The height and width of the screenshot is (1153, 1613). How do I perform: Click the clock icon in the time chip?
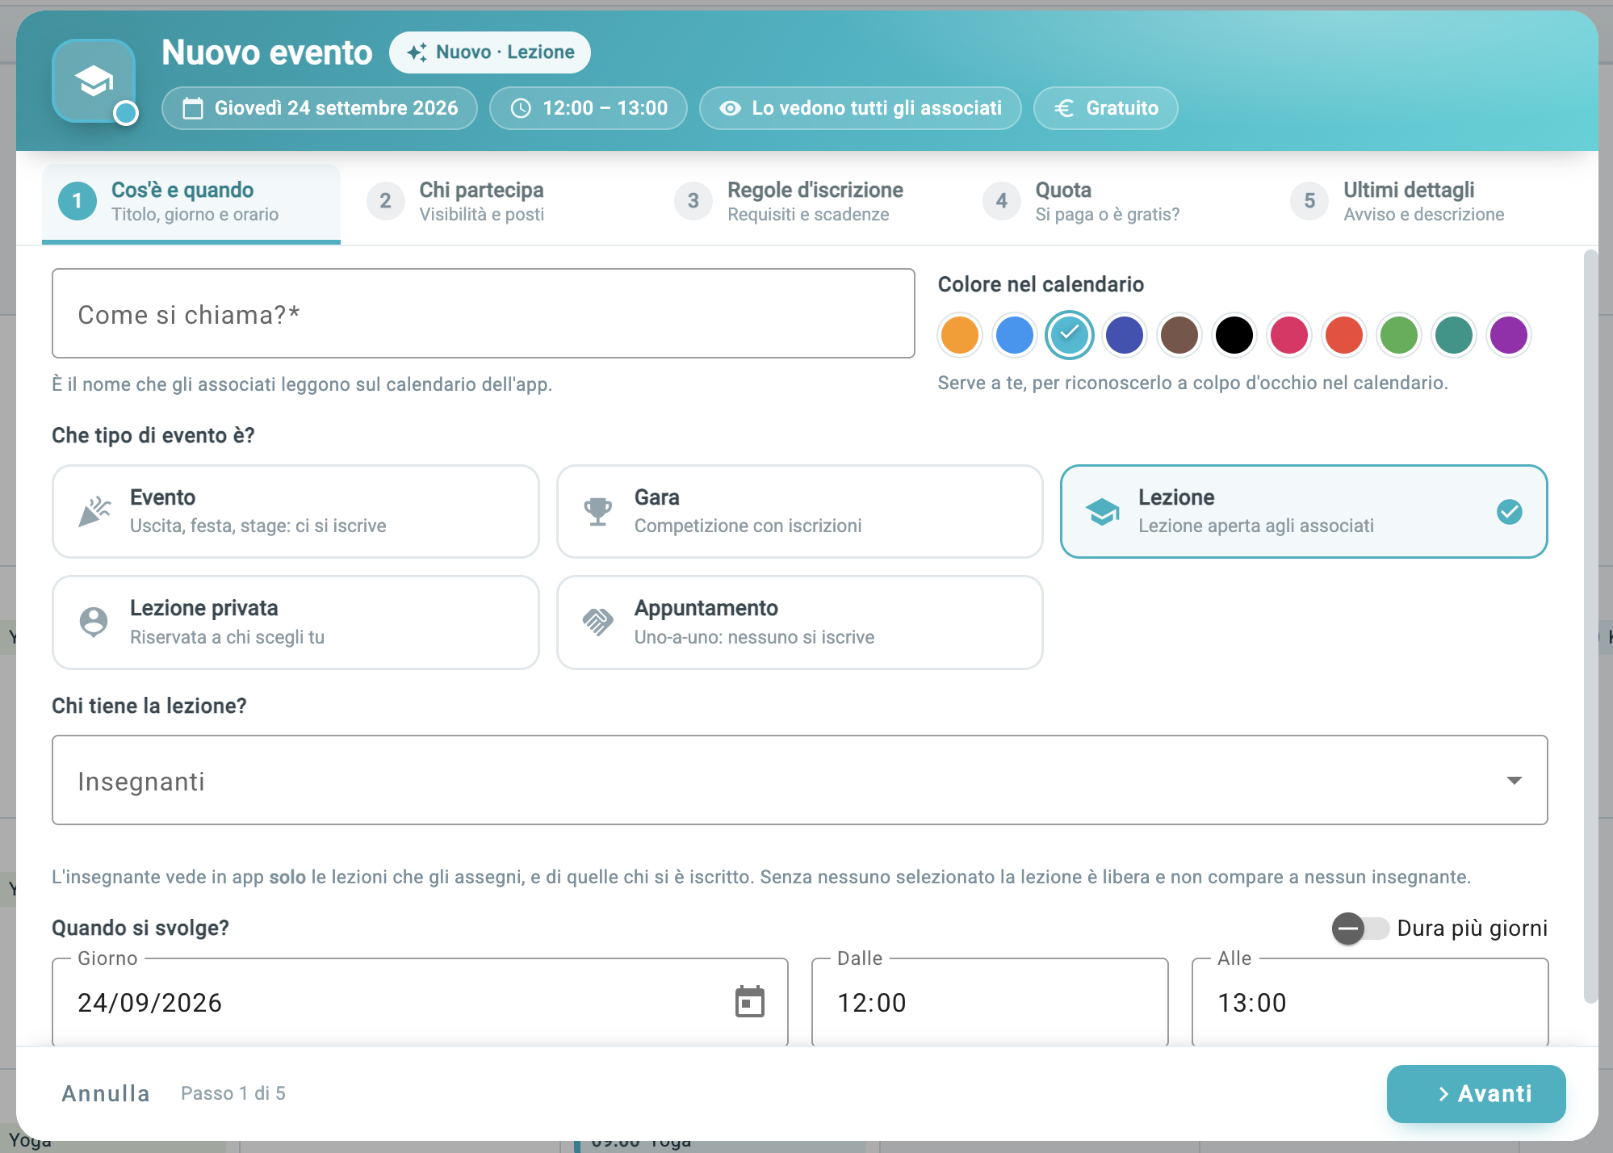[522, 108]
